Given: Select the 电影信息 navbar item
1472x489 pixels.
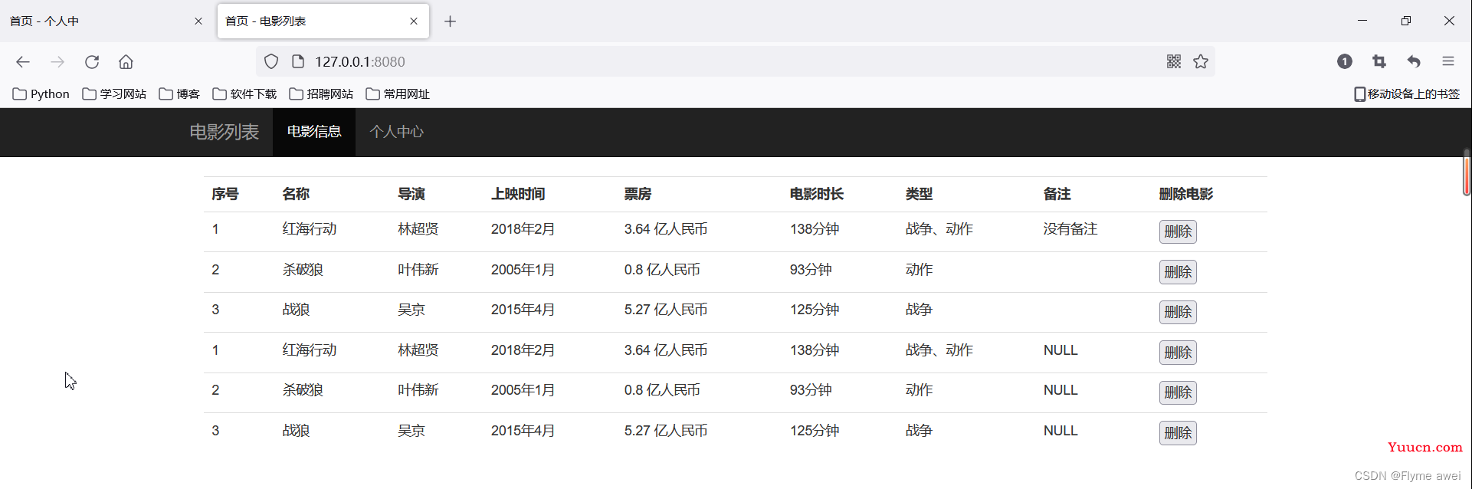Looking at the screenshot, I should 314,132.
